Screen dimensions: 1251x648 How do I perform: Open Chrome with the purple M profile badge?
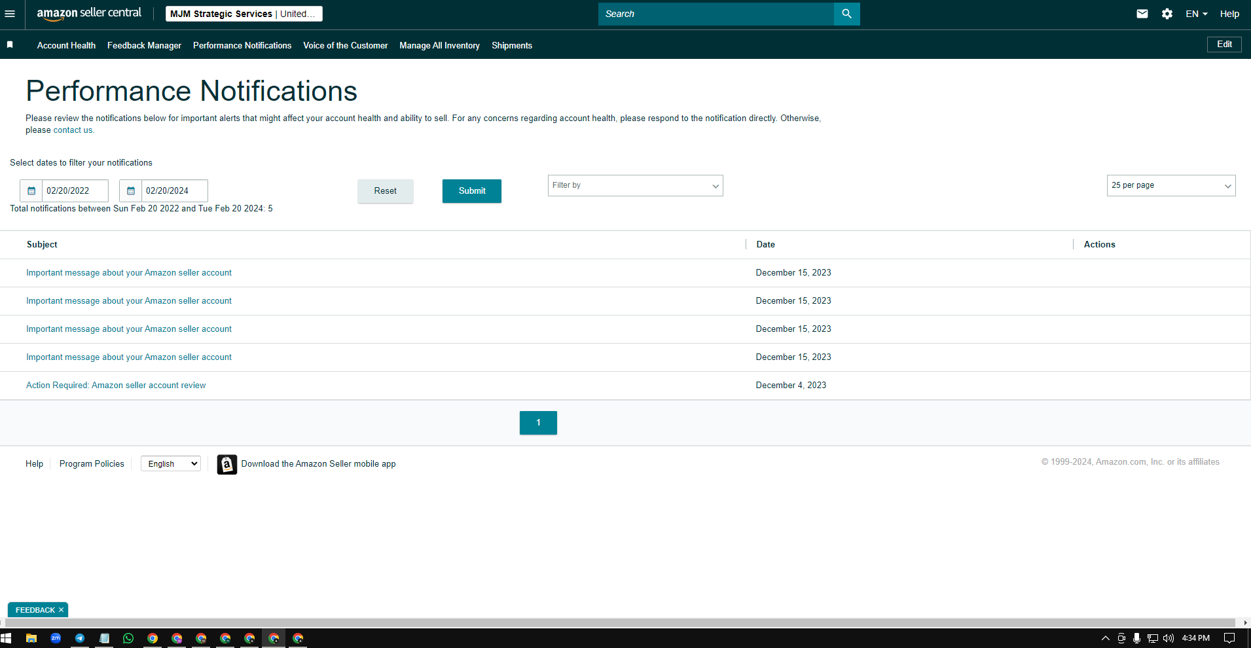click(x=177, y=638)
